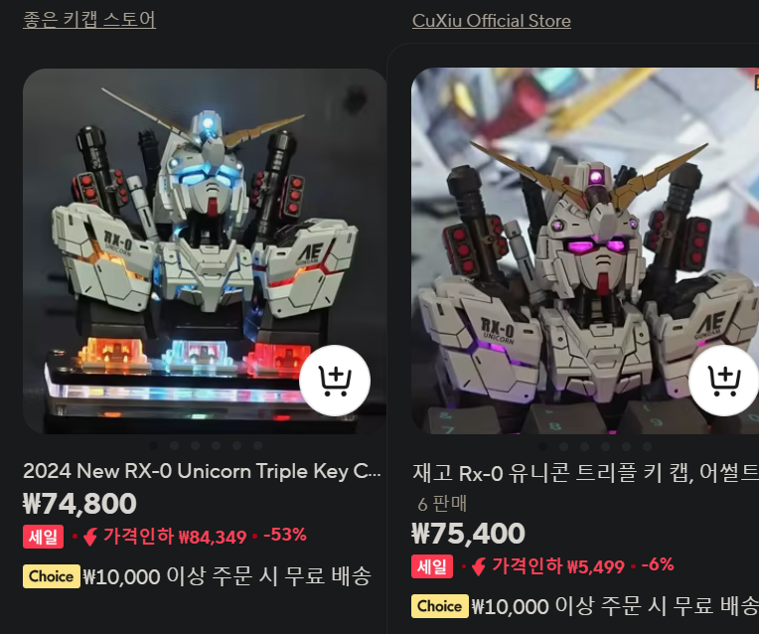Open the purple-eyed Unicorn keycap product photo
The width and height of the screenshot is (759, 634).
tap(585, 250)
